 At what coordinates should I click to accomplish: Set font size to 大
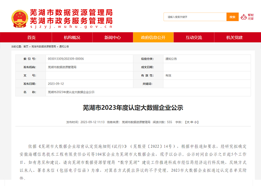[188, 122]
